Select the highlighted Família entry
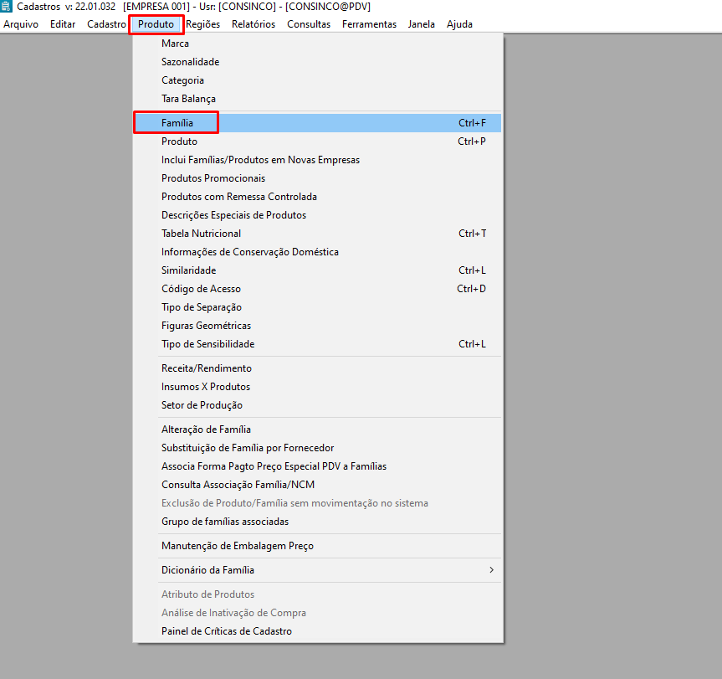 click(x=317, y=123)
